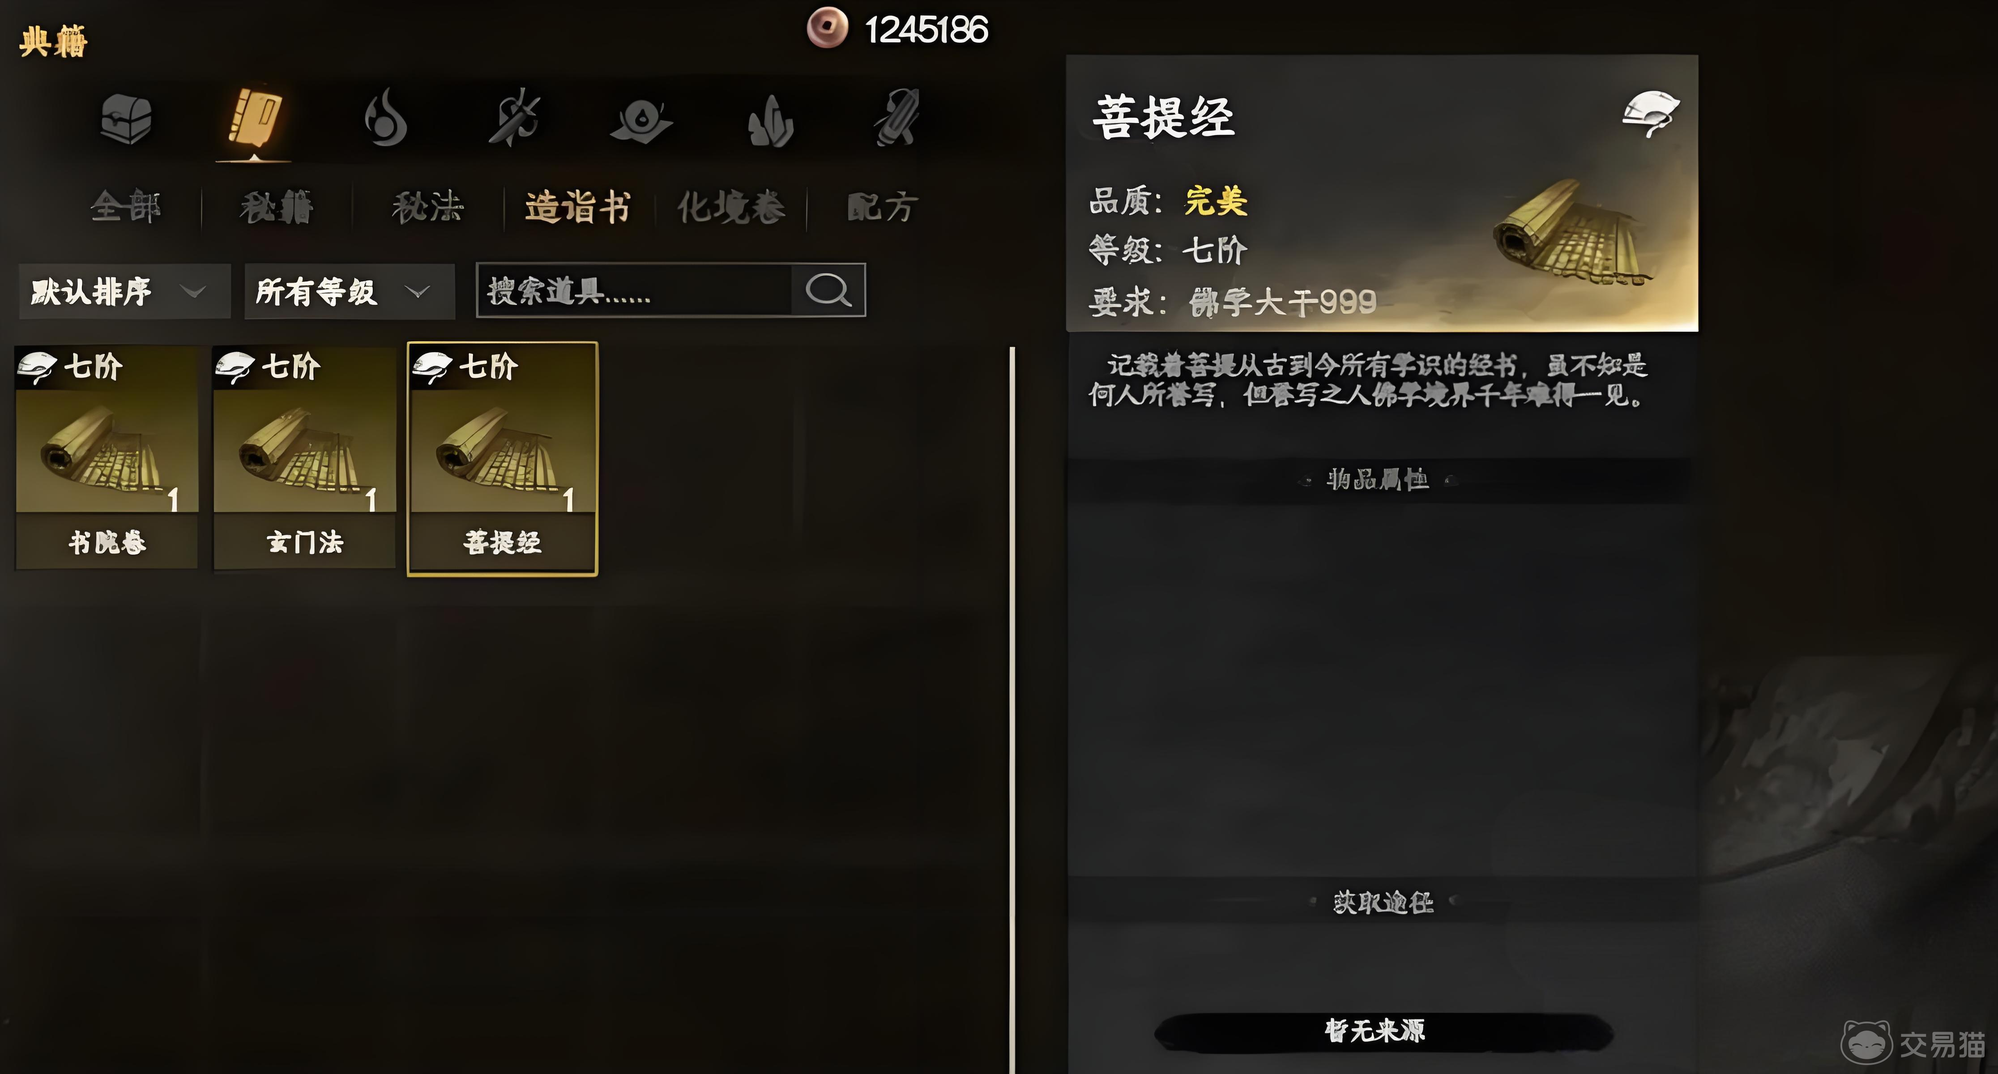Expand the 默认排序 sort dropdown

[x=125, y=292]
